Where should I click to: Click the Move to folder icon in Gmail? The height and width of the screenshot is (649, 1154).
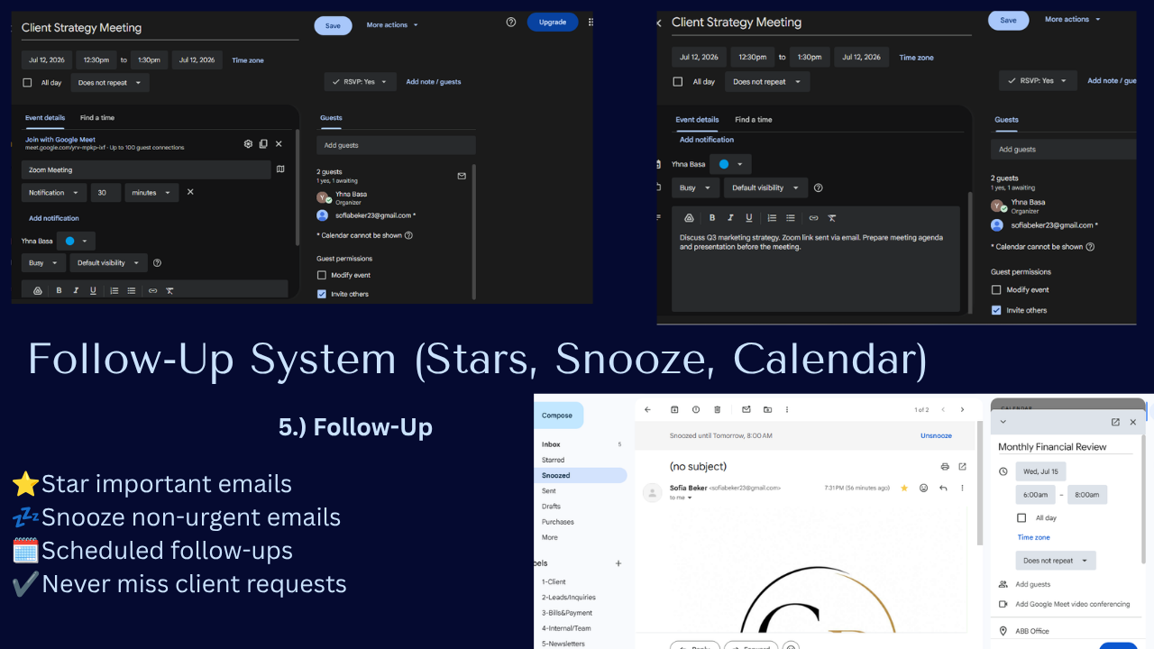[767, 409]
